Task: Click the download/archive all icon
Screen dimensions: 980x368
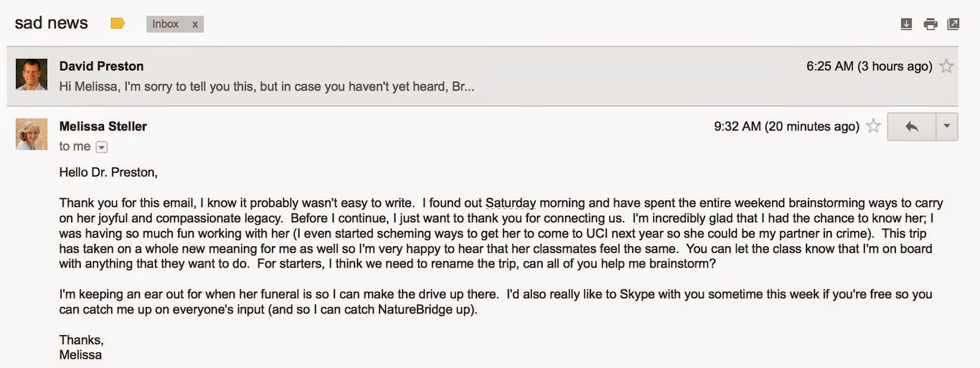Action: (907, 24)
